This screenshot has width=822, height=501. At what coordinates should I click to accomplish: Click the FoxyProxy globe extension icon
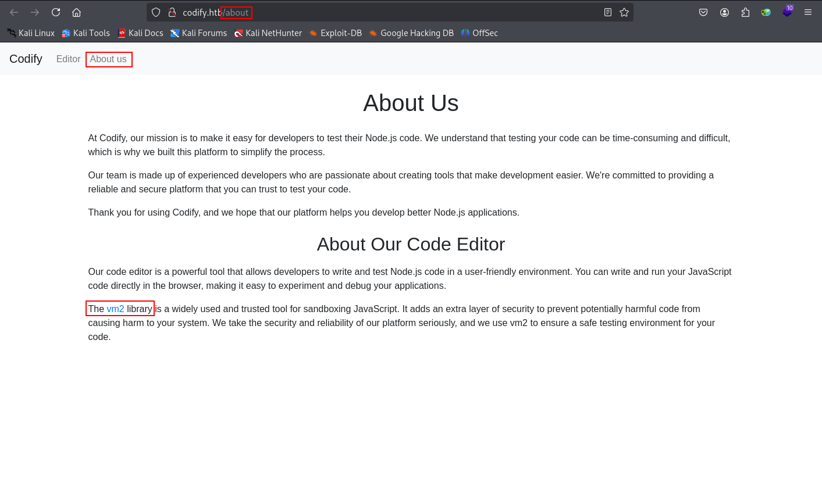766,12
